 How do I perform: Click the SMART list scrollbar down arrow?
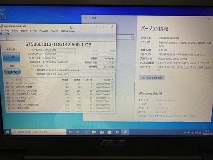click(x=112, y=110)
